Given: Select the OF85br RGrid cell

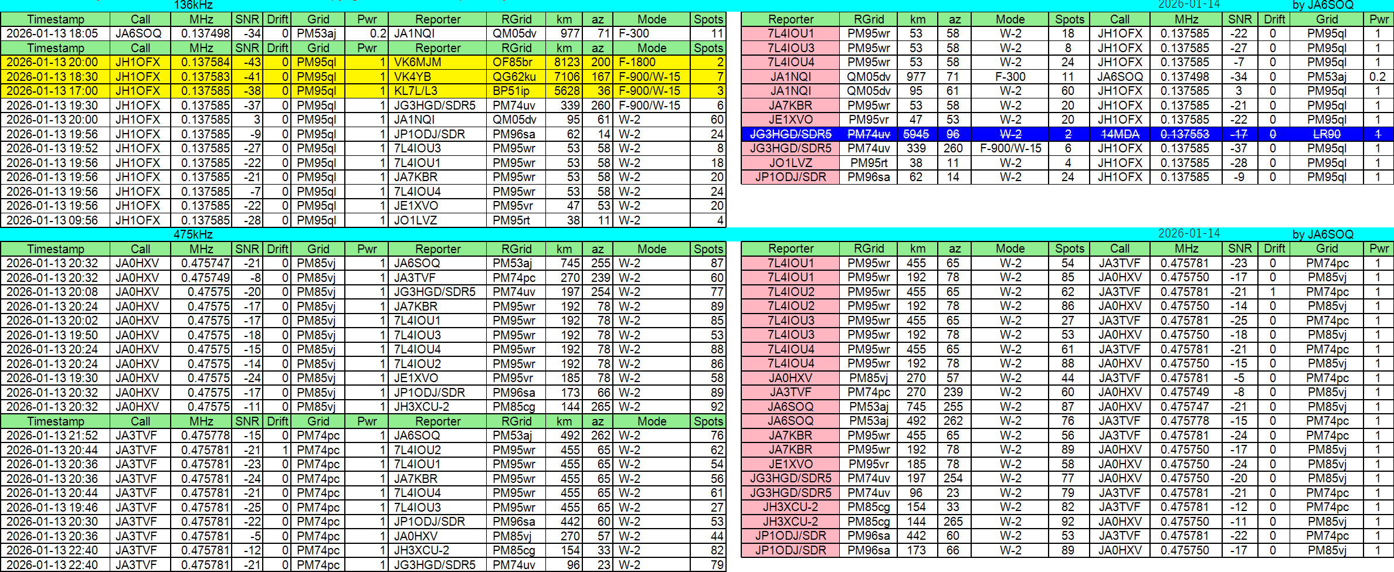Looking at the screenshot, I should click(515, 62).
